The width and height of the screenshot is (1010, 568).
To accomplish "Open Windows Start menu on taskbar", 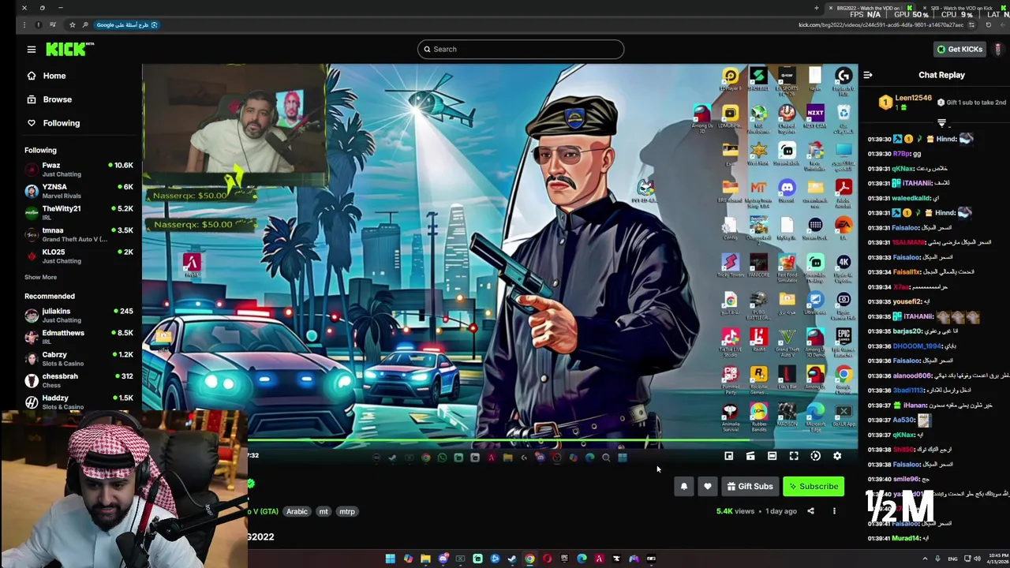I will click(390, 559).
